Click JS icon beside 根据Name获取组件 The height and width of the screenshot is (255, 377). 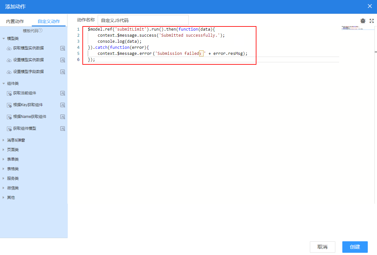[x=63, y=117]
